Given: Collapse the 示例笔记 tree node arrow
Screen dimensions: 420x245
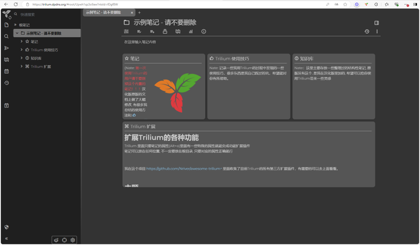Looking at the screenshot, I should [17, 34].
